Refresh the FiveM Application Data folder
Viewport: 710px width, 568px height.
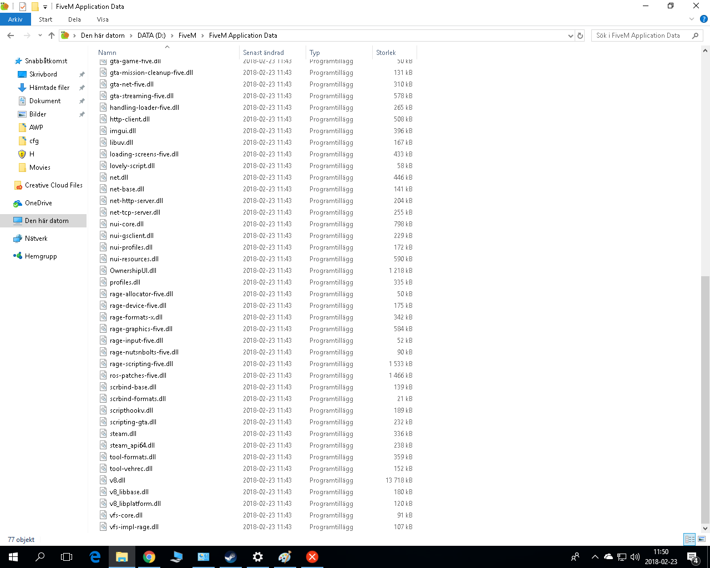click(x=580, y=35)
